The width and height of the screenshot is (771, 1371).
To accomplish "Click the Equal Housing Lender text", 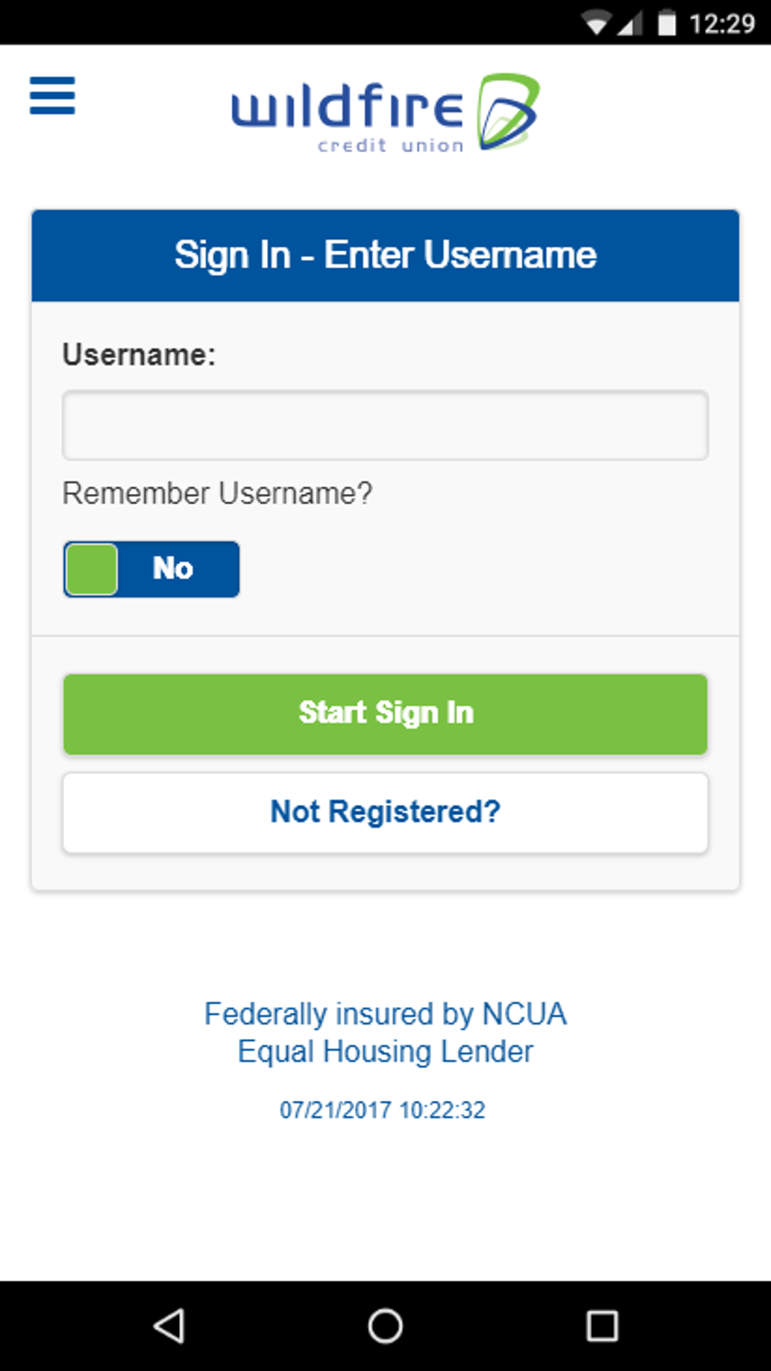I will coord(385,1052).
